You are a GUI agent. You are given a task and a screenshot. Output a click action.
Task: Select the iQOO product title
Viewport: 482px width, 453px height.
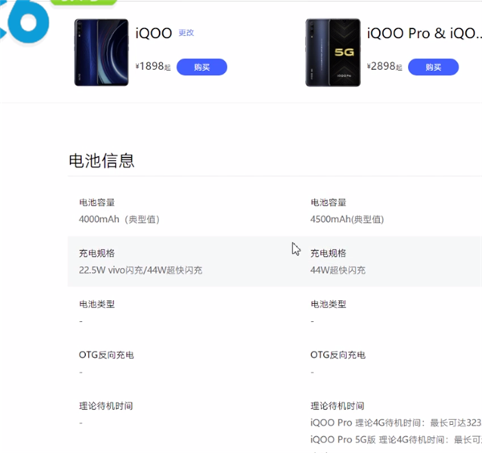click(x=153, y=33)
